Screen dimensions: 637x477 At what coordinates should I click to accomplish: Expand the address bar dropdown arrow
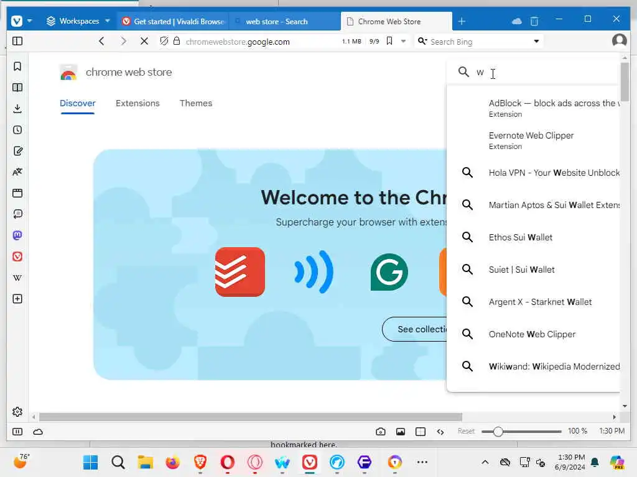click(403, 41)
